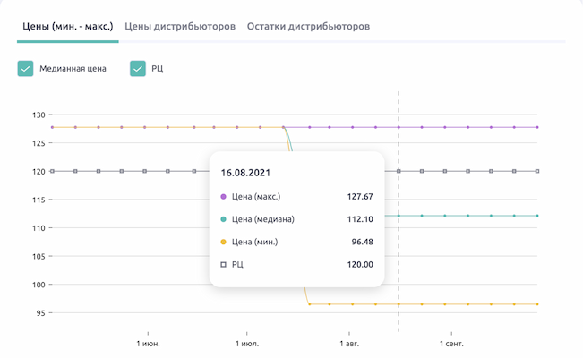Click the max price point on the dashed line
This screenshot has height=358, width=583.
click(x=399, y=127)
